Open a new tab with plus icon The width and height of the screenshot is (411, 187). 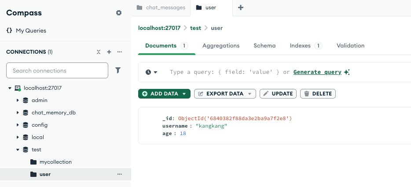click(241, 7)
